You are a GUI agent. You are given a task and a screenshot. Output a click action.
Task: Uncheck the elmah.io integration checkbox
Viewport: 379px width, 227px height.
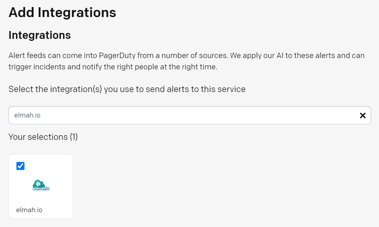21,166
